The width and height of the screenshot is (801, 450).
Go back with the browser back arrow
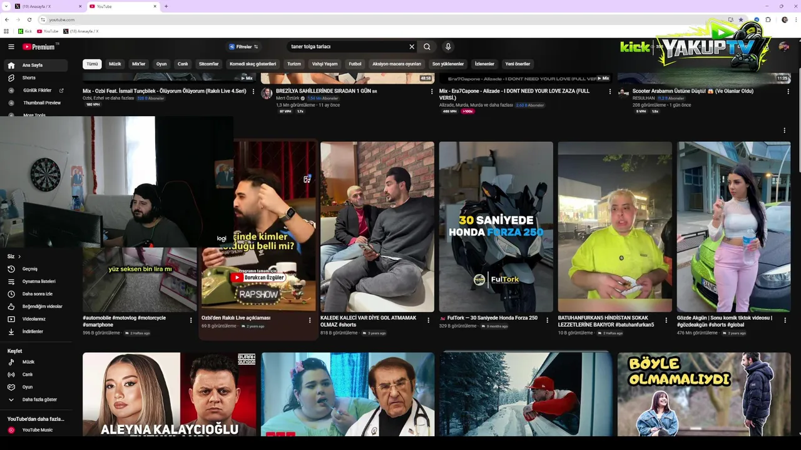tap(7, 19)
